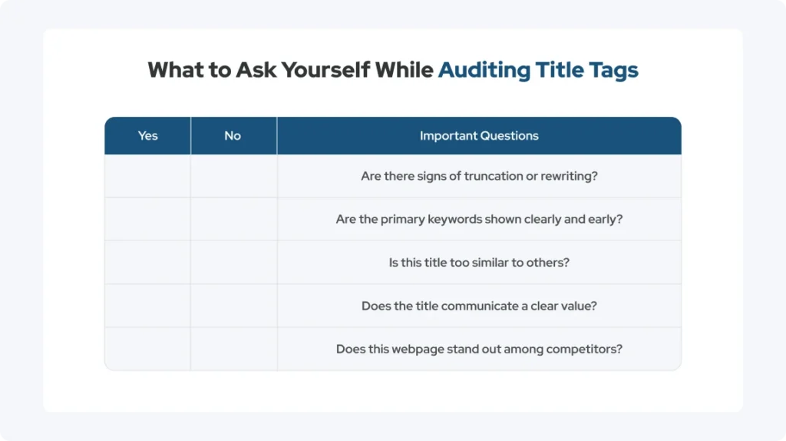The width and height of the screenshot is (786, 441).
Task: Click the stand out among competitors question
Action: pos(479,349)
